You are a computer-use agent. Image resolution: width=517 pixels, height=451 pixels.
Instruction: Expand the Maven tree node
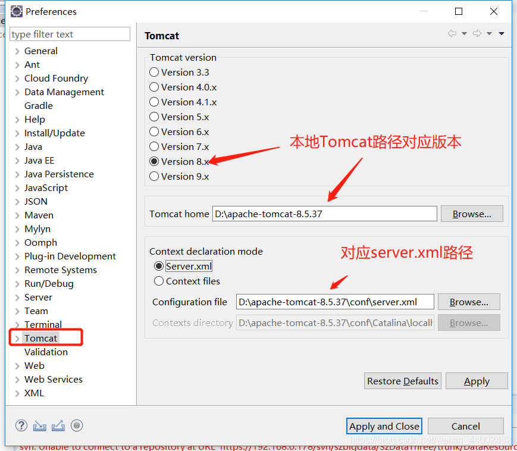(x=17, y=215)
